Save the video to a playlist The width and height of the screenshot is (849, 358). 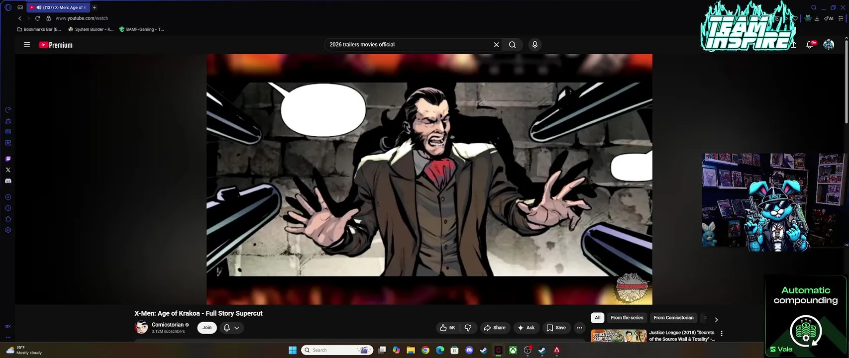point(556,328)
